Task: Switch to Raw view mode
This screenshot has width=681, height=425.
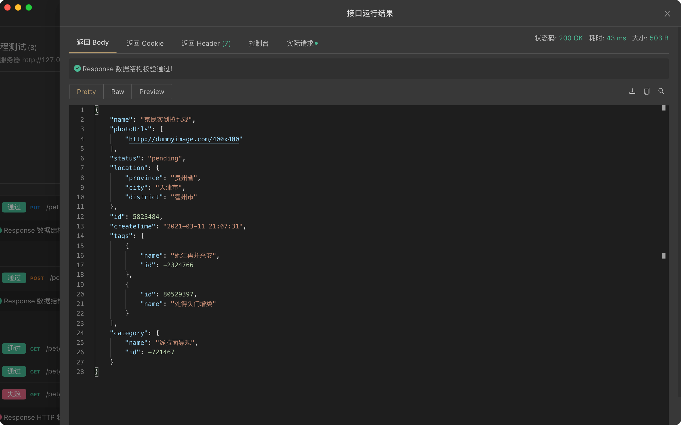Action: [x=117, y=92]
